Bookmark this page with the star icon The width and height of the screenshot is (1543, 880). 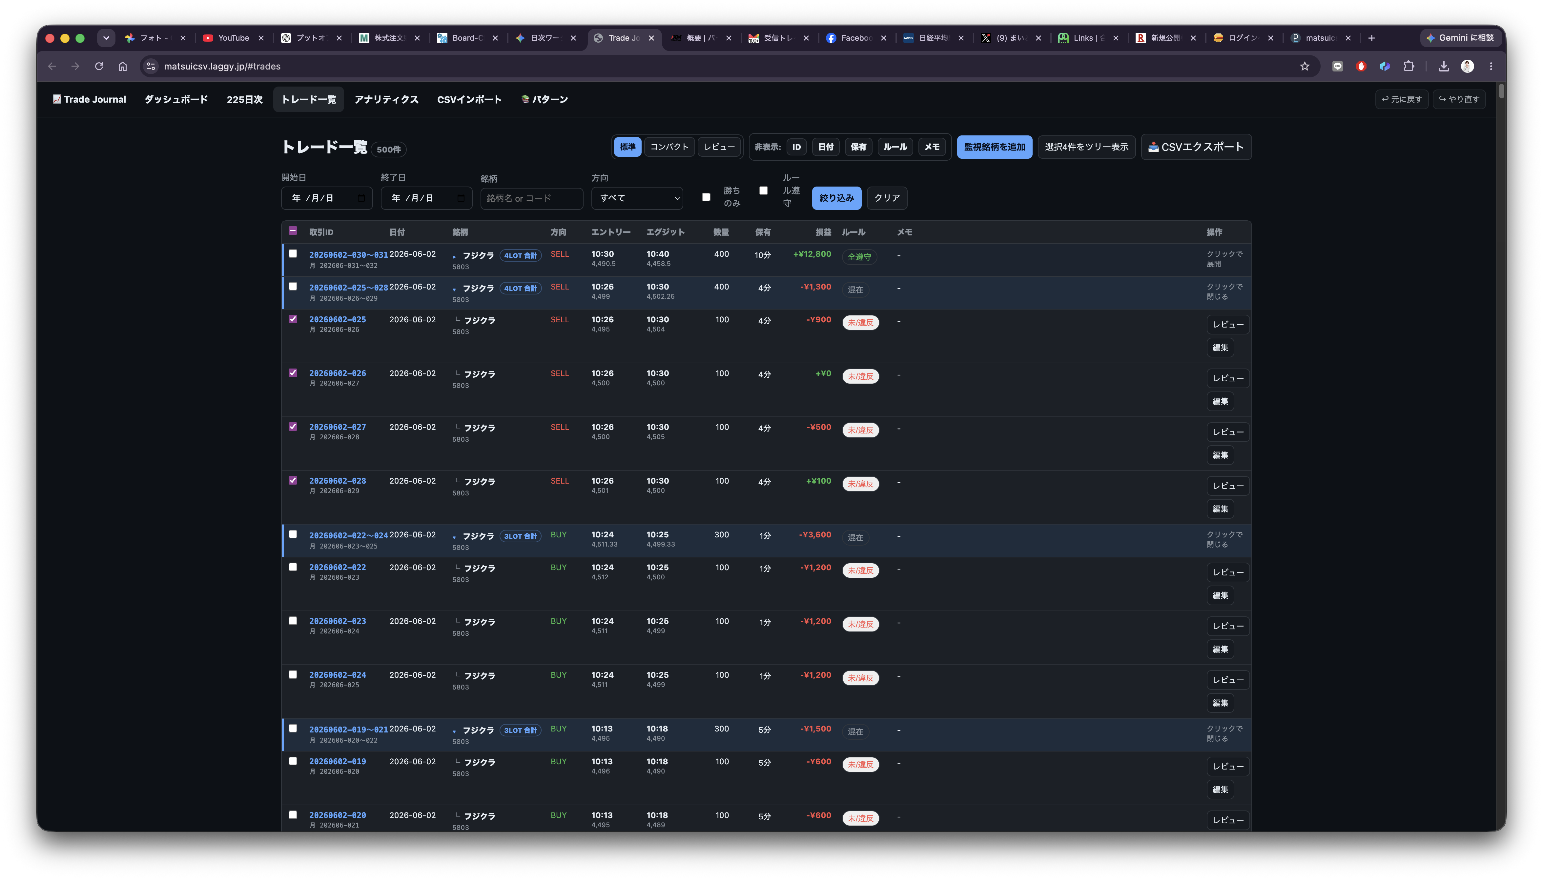[1304, 67]
